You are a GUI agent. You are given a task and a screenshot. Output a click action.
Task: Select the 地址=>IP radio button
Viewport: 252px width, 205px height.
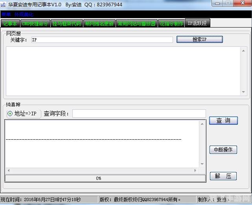tap(10, 114)
